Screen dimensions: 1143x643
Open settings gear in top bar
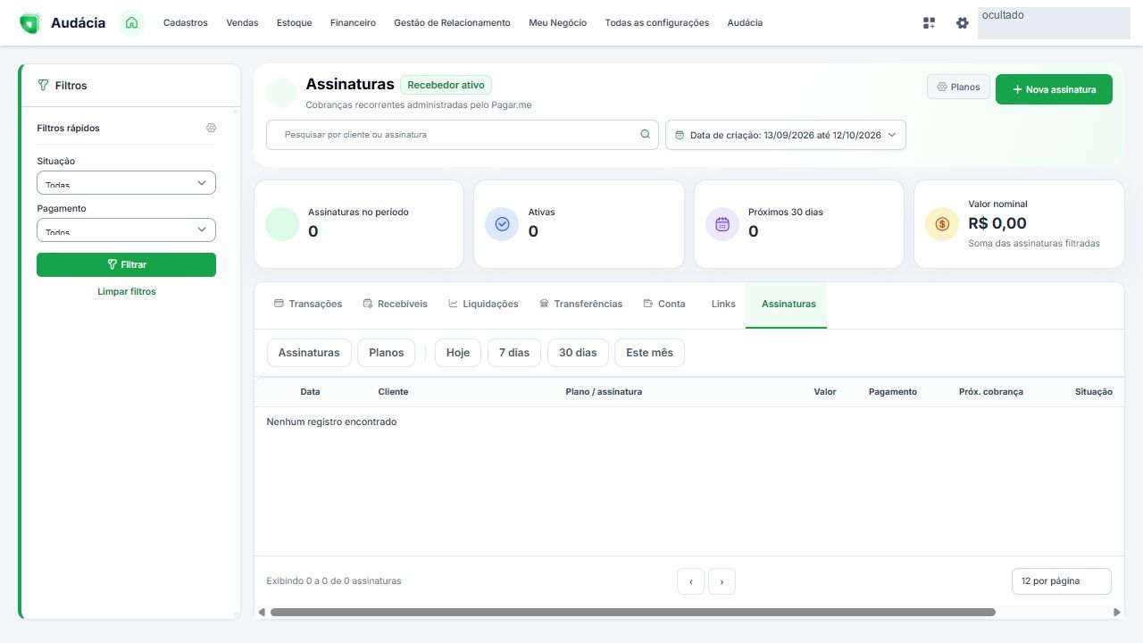coord(962,23)
